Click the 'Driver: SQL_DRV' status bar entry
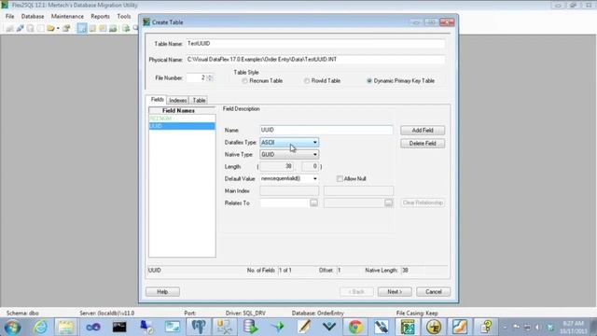The width and height of the screenshot is (597, 336). click(x=245, y=314)
